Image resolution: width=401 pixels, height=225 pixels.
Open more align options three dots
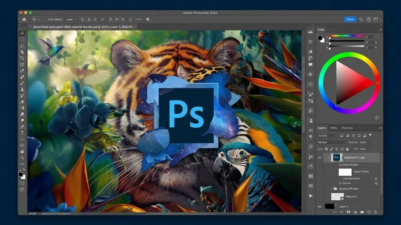139,20
